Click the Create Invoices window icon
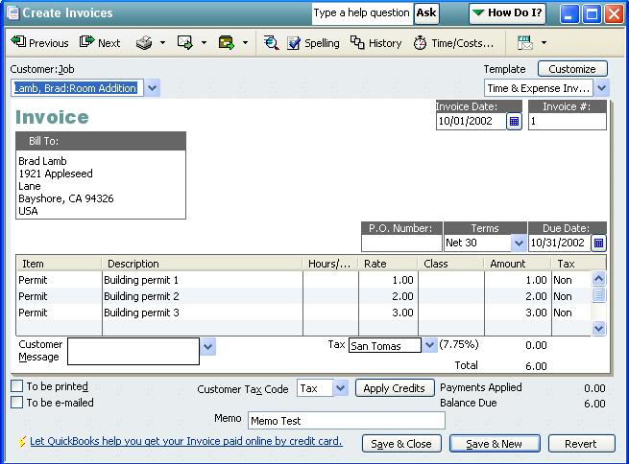Screen dimensions: 629x464 12,12
